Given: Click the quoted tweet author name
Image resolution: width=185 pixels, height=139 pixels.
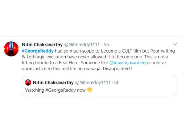Looking at the screenshot, I should (x=53, y=82).
